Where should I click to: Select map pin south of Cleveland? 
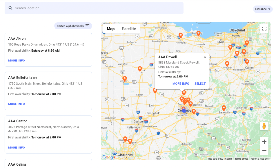coord(247,43)
